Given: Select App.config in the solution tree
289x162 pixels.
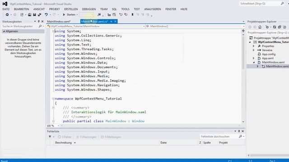Looking at the screenshot, I should 269,54.
